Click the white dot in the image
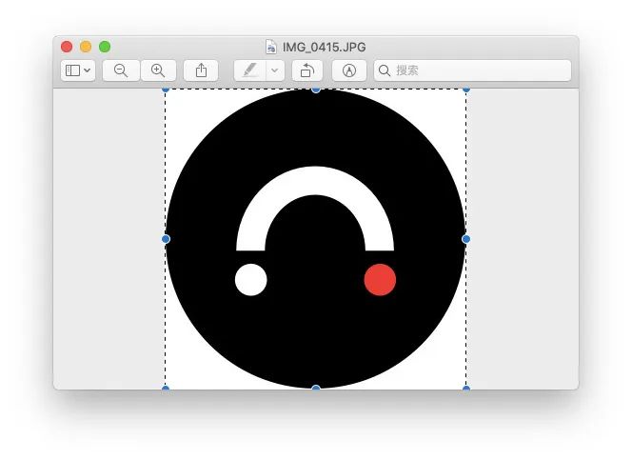Screen dimensions: 632x460 coord(251,280)
